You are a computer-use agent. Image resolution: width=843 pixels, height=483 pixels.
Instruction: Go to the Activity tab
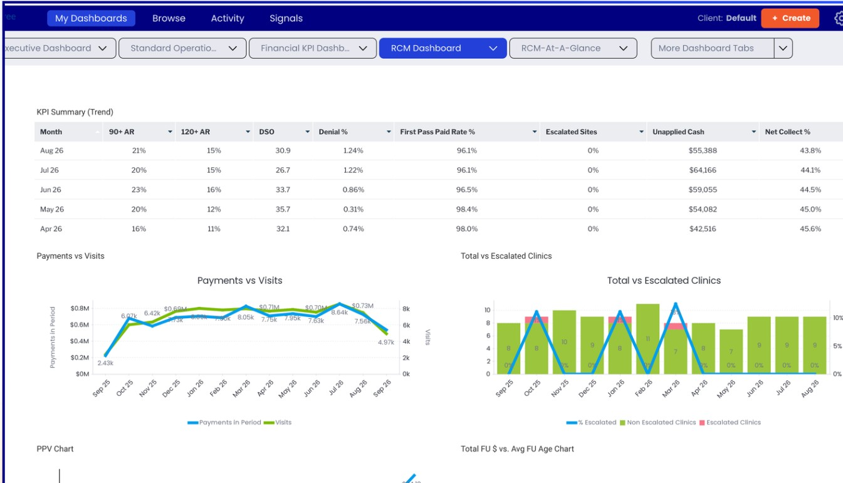(x=228, y=18)
